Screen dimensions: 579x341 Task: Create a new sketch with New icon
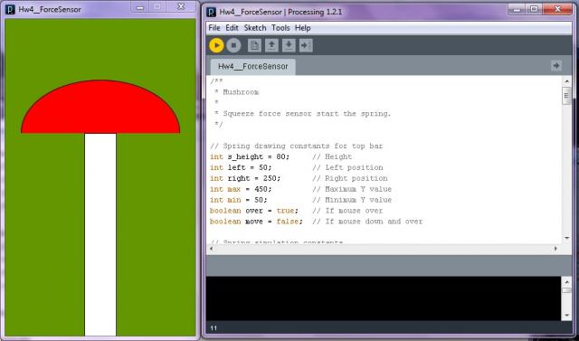[x=254, y=45]
